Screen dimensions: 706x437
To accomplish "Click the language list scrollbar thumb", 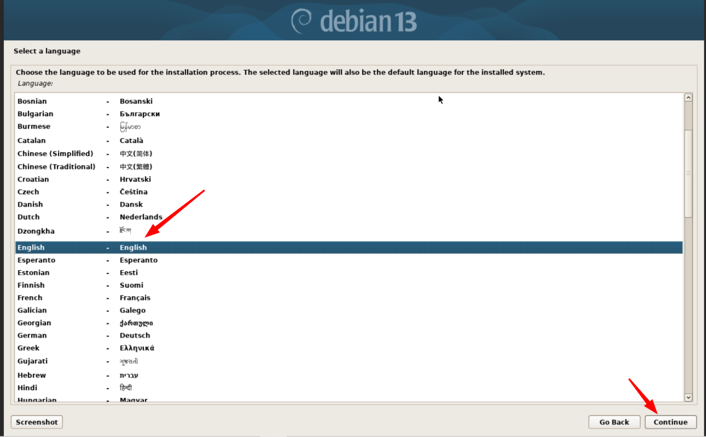I will pyautogui.click(x=688, y=174).
